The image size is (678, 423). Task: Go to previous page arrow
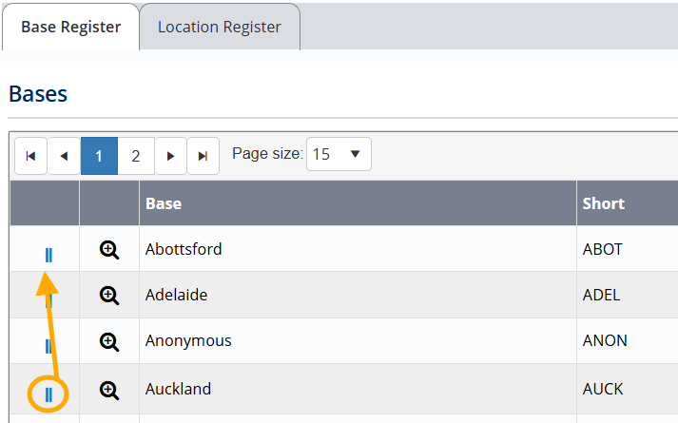tap(64, 156)
